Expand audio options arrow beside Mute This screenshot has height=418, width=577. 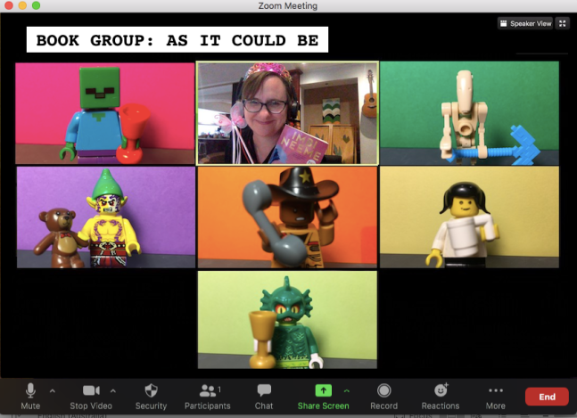(x=52, y=390)
